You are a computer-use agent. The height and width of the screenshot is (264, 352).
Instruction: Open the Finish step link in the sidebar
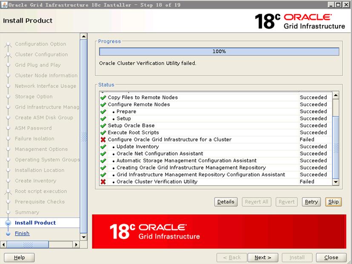point(22,233)
